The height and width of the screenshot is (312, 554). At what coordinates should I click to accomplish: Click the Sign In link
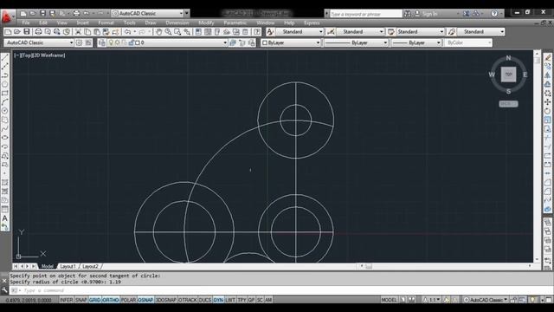pos(429,14)
